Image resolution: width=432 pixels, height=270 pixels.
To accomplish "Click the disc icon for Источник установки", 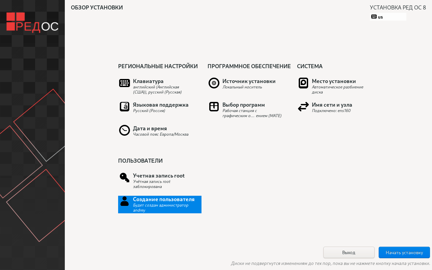I will pyautogui.click(x=214, y=83).
